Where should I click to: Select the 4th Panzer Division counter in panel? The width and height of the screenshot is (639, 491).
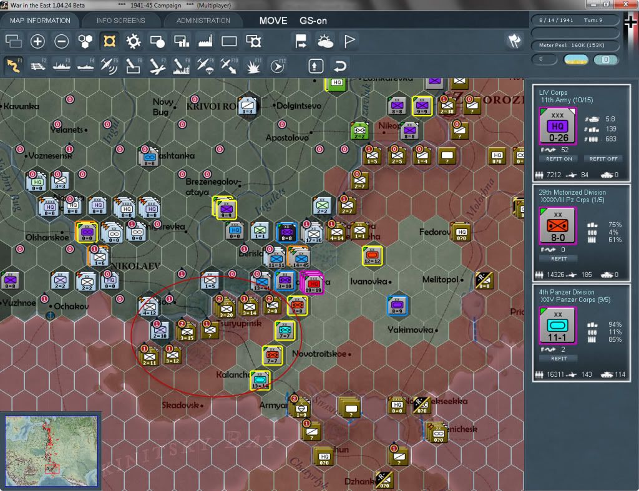tap(557, 326)
